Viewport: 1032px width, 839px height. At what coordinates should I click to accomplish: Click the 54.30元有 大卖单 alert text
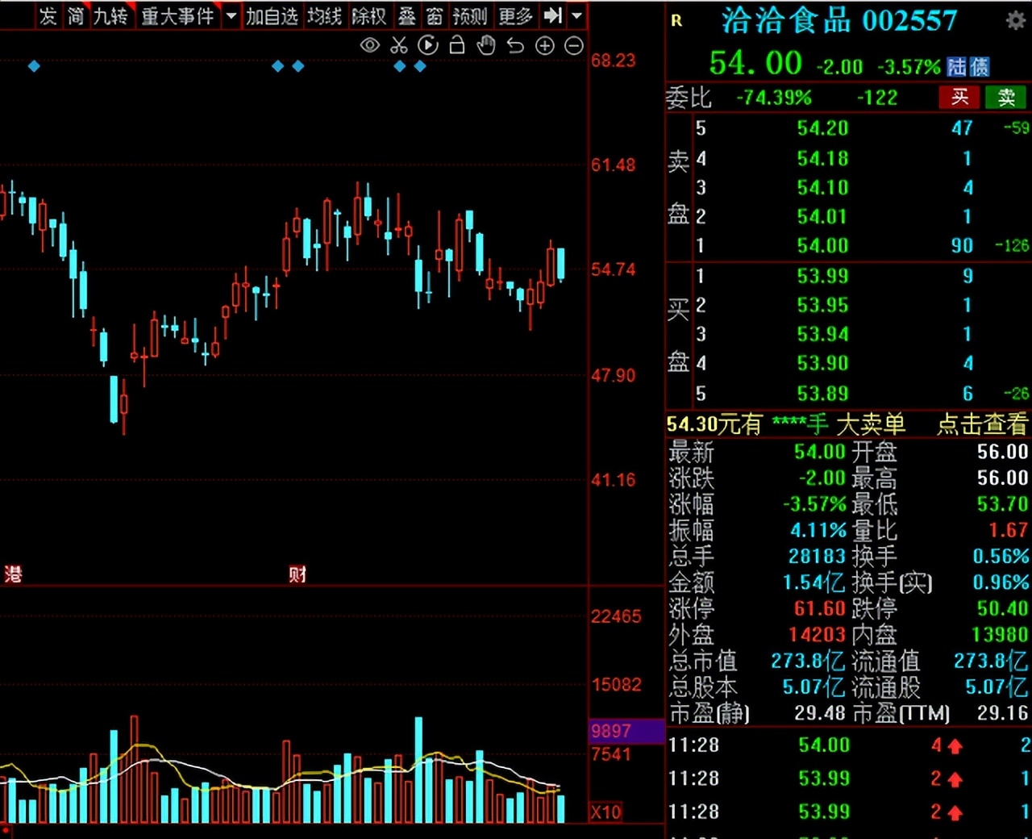(x=786, y=424)
